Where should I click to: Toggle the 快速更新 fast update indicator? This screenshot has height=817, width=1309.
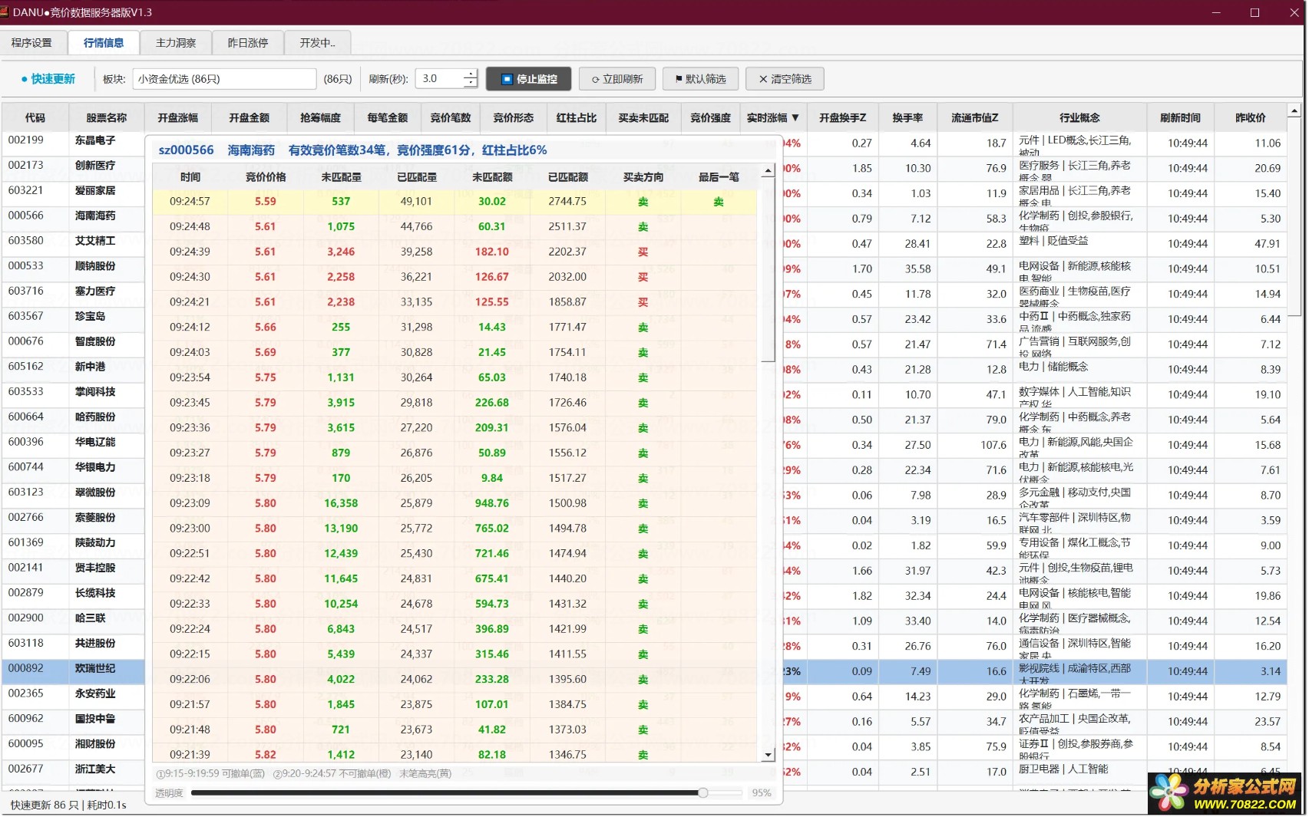(x=48, y=79)
